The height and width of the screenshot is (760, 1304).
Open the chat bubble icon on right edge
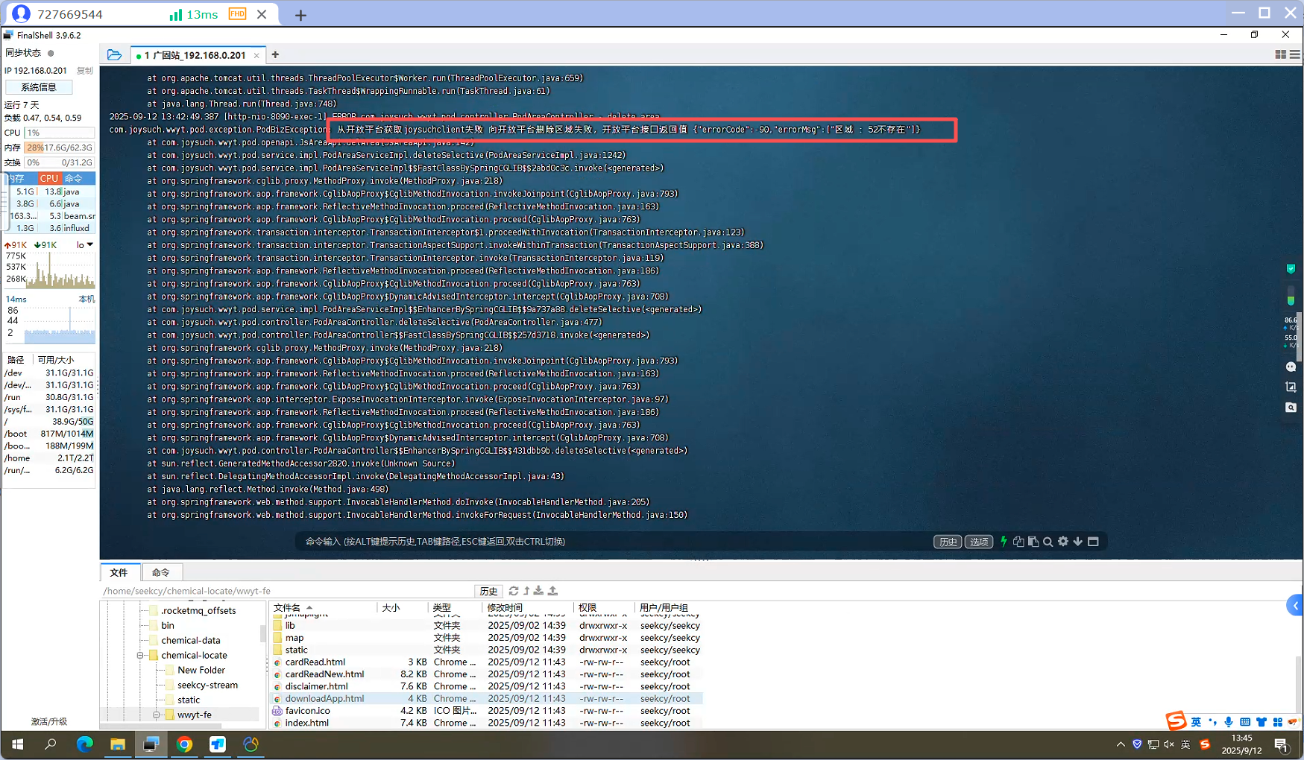point(1291,367)
